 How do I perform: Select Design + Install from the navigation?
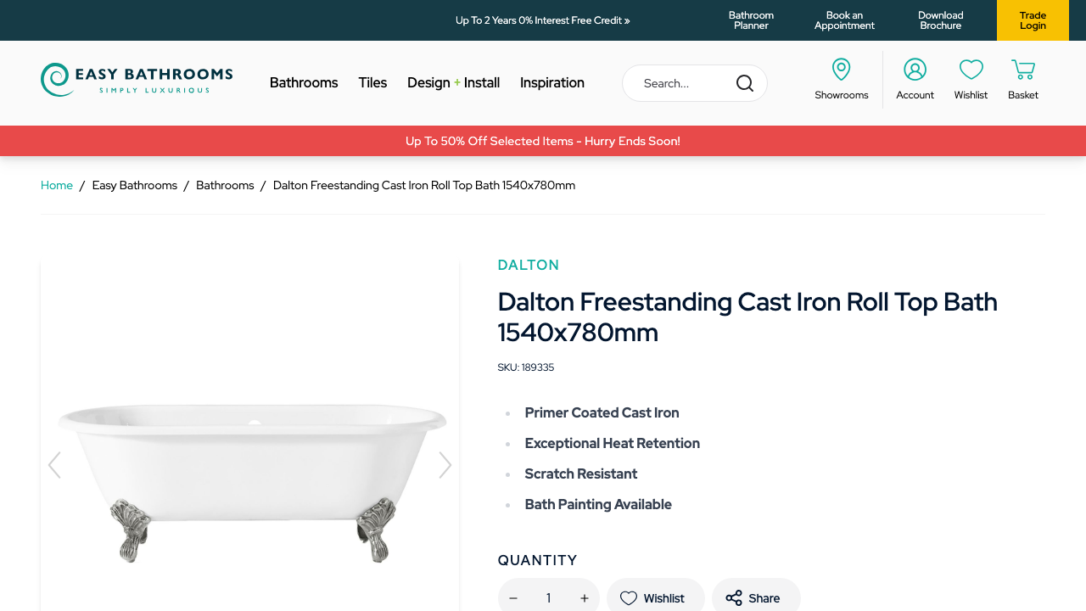point(453,82)
